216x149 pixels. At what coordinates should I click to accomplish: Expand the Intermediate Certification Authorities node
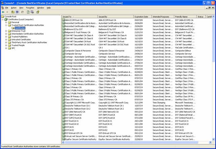point(6,34)
